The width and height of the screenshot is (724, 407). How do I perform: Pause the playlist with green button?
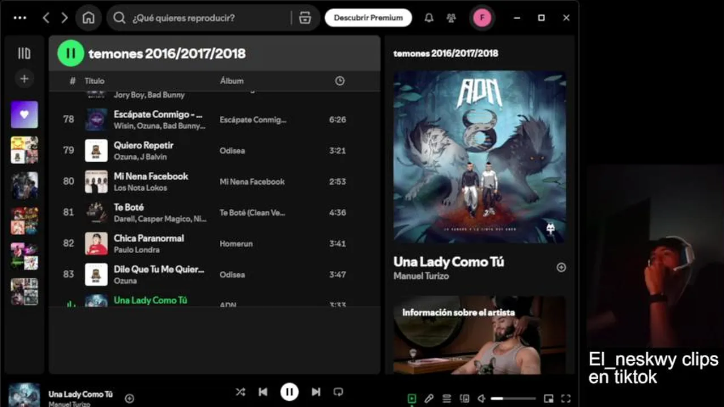[x=70, y=54]
